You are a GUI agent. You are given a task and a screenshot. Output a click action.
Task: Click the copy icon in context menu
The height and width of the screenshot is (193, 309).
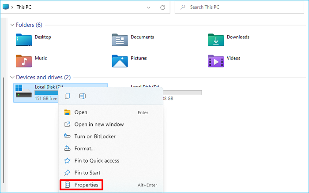[68, 96]
